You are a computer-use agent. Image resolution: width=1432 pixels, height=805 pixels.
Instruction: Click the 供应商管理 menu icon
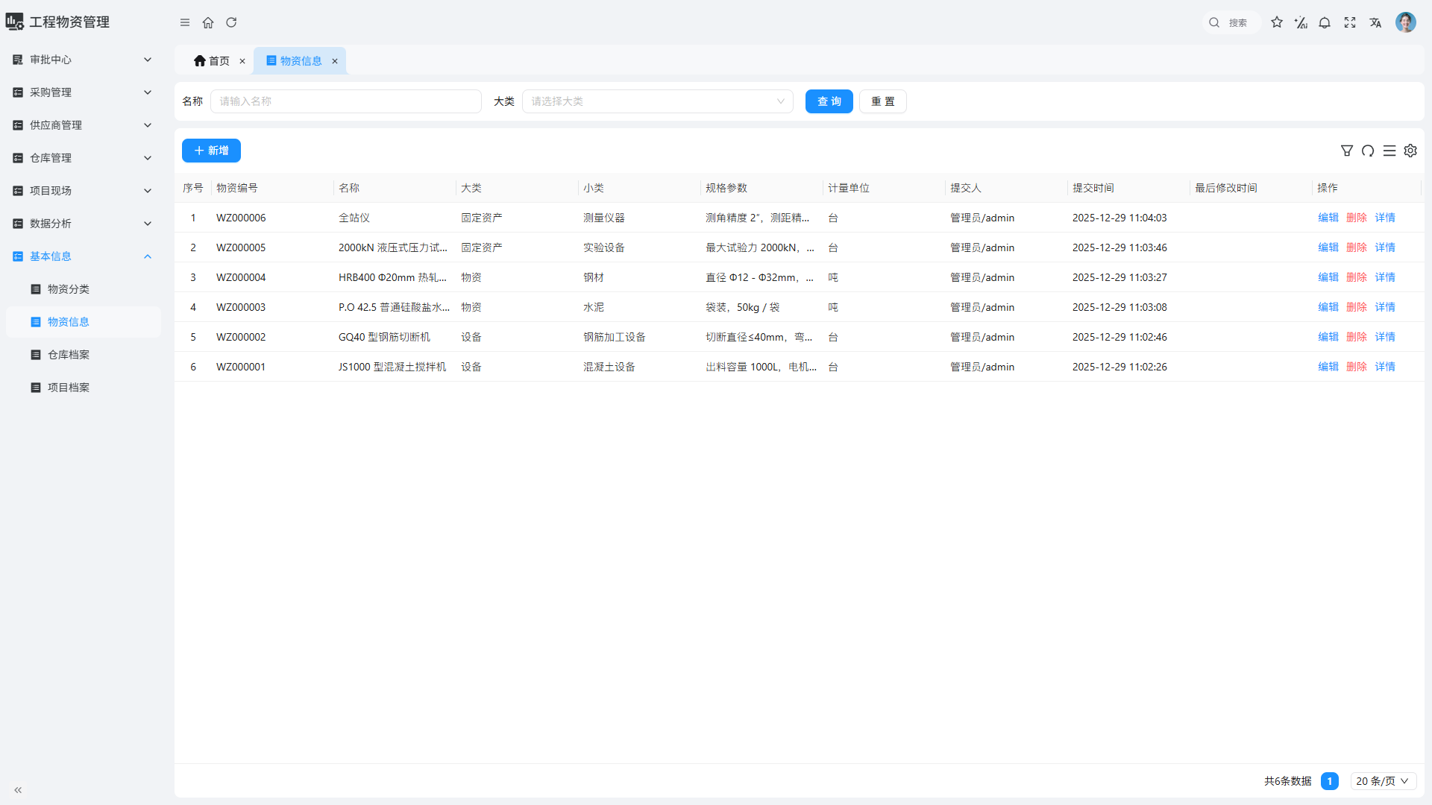pos(18,125)
